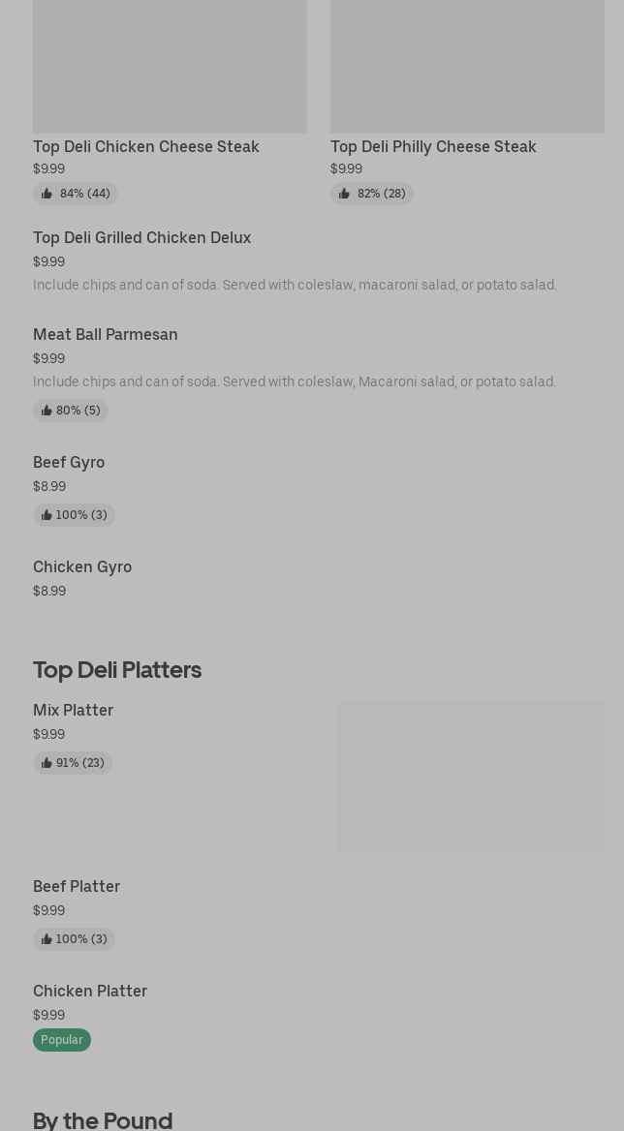Screen dimensions: 624x1131
Task: Click thumbs-up icon on Top Deli Chicken Cheese Steak
Action: pos(47,194)
